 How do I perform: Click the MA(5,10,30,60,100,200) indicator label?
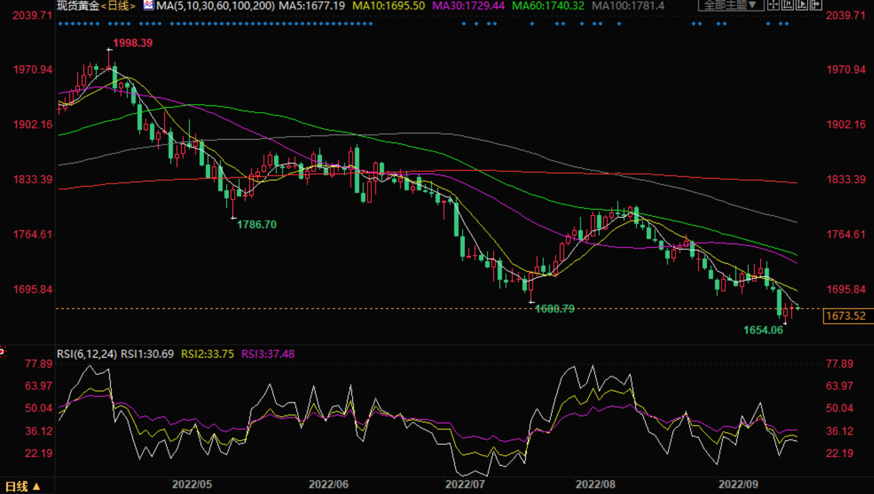215,6
